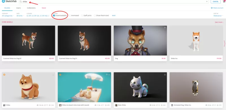Click author avatar next to Shiba Inu beach time
Screen dimensions: 226x110
coord(60,105)
